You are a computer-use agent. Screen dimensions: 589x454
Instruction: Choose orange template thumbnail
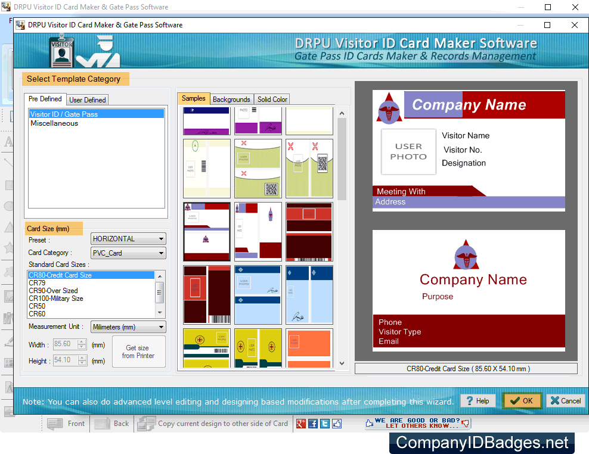click(x=309, y=348)
